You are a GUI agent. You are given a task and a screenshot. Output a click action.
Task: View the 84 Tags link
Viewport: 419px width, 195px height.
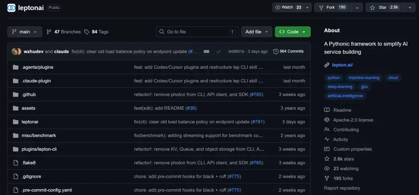[x=96, y=32]
